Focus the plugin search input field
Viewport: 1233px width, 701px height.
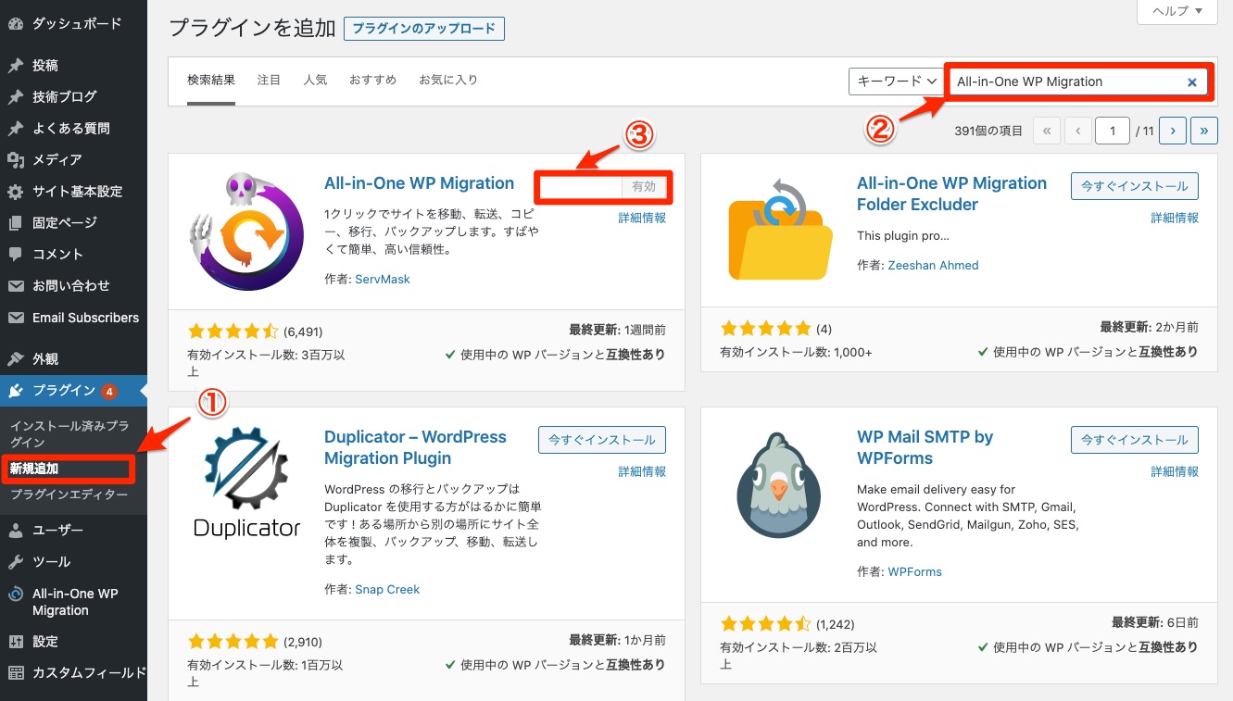1079,81
